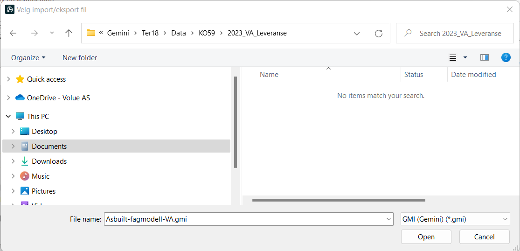
Task: Toggle the preview pane icon
Action: (x=484, y=57)
